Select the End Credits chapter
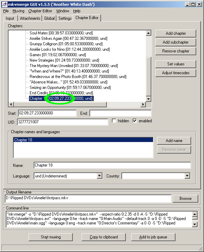Screen dimensions: 204x252 (61, 93)
